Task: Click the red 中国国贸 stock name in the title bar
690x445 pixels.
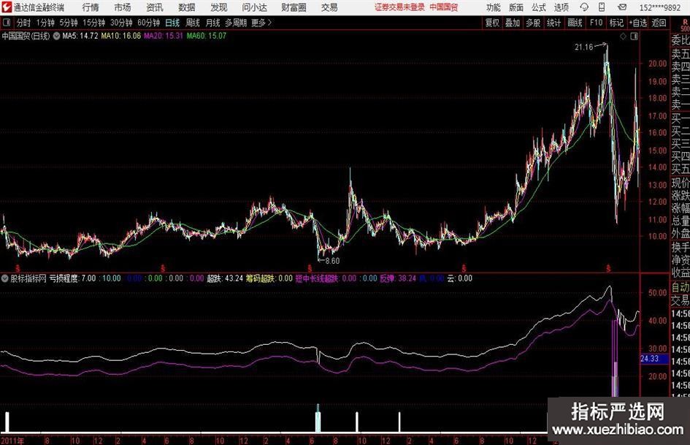Action: [x=444, y=7]
